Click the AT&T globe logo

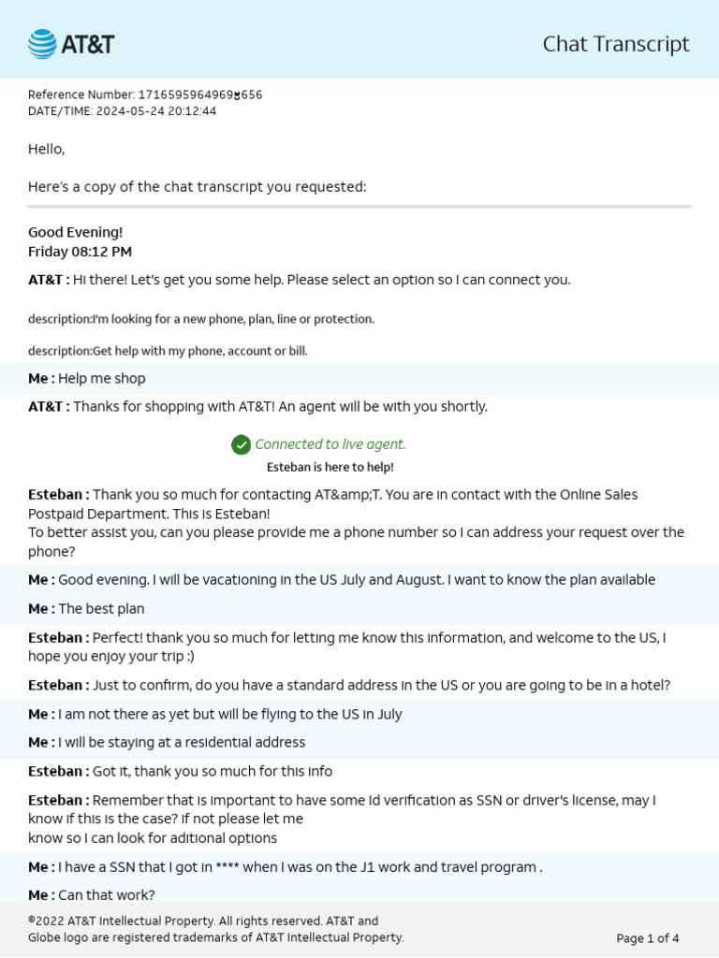click(x=42, y=44)
